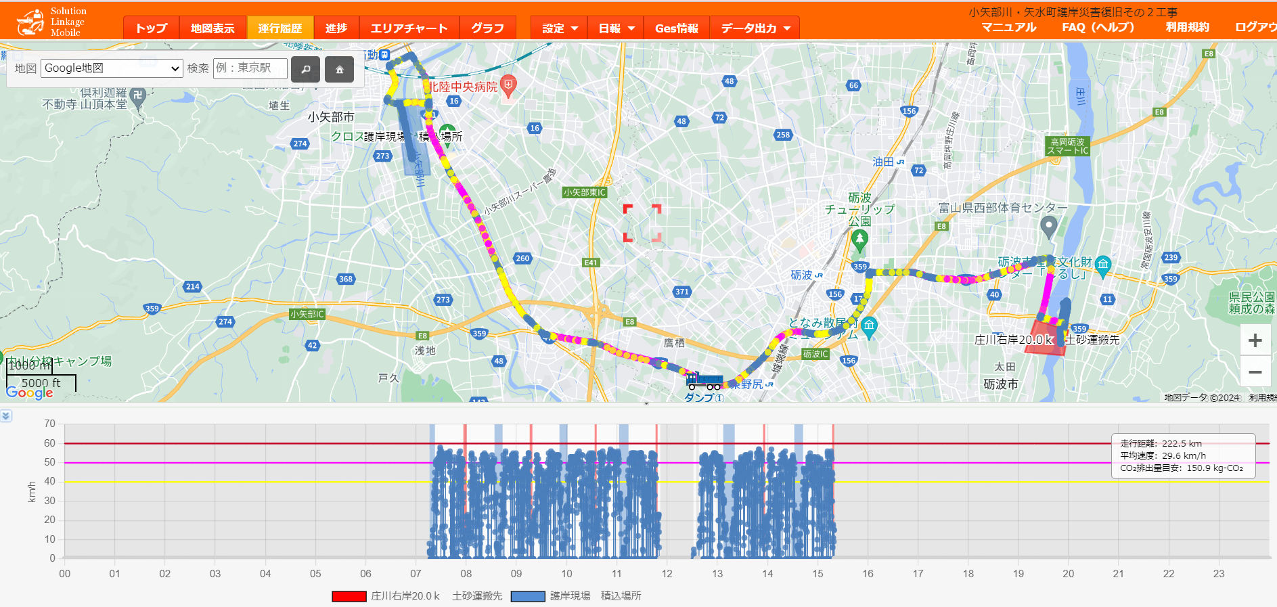Click the map search input field
The image size is (1277, 607).
[250, 68]
